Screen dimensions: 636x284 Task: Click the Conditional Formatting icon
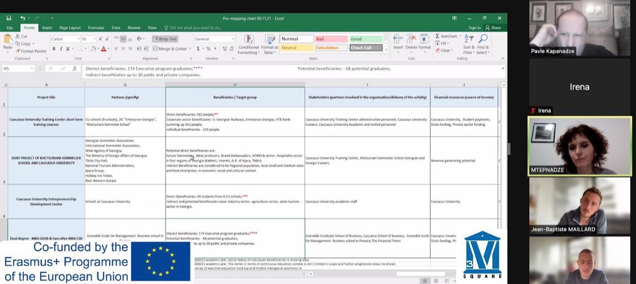(249, 40)
